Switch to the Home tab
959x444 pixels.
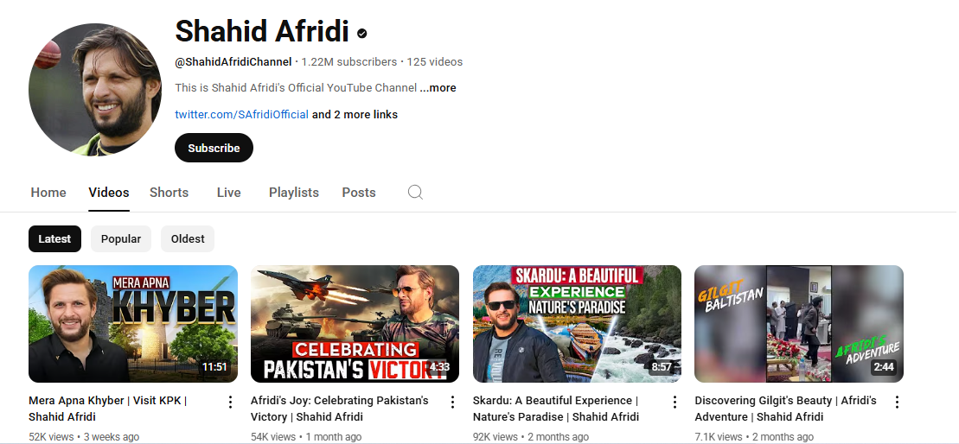coord(48,193)
